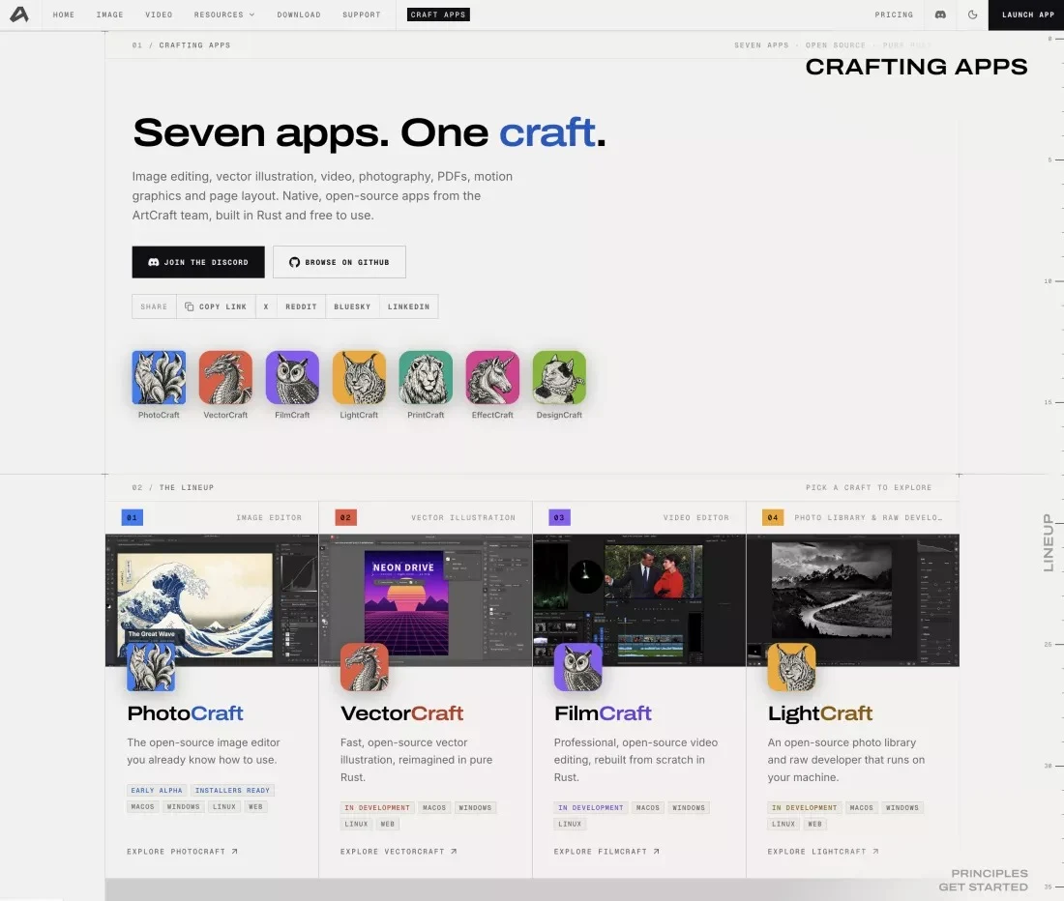Image resolution: width=1064 pixels, height=901 pixels.
Task: Click the Launch App button
Action: (1026, 15)
